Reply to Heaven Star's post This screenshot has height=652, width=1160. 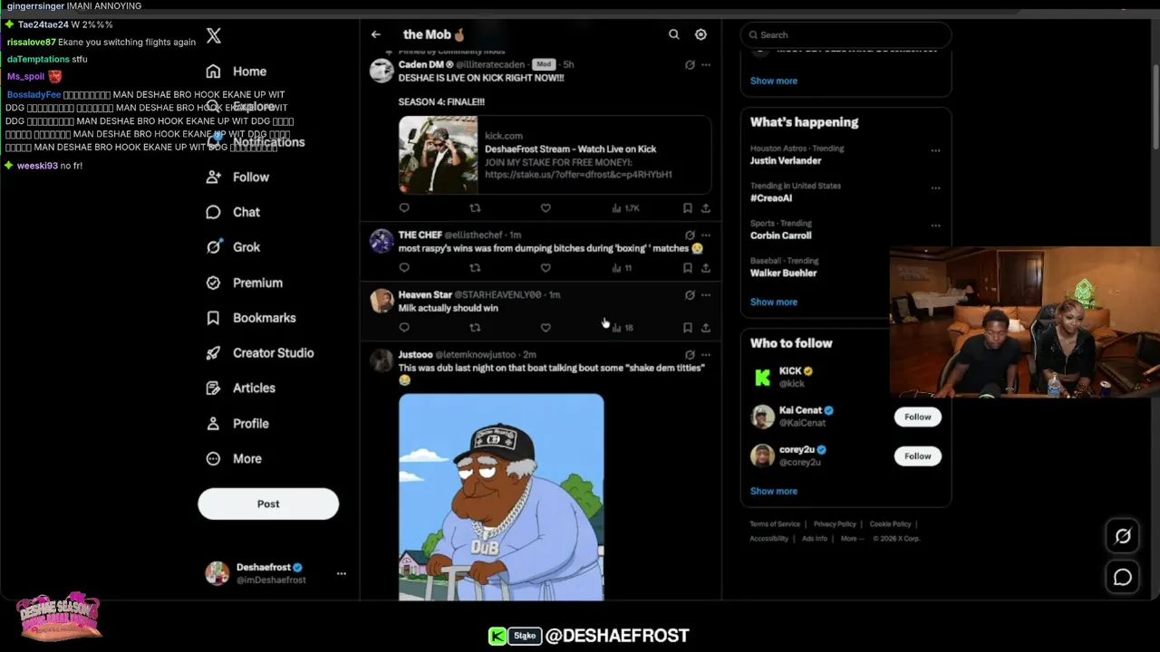404,328
